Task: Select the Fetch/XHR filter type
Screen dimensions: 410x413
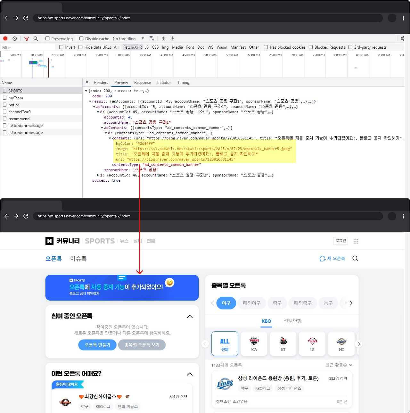Action: [x=133, y=47]
